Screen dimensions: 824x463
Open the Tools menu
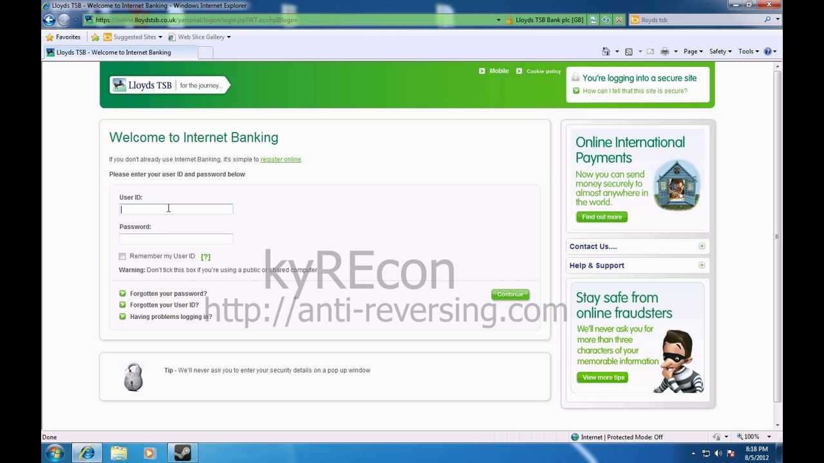click(x=749, y=51)
